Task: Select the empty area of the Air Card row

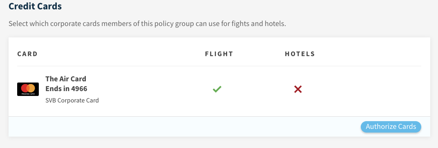Action: click(x=363, y=89)
